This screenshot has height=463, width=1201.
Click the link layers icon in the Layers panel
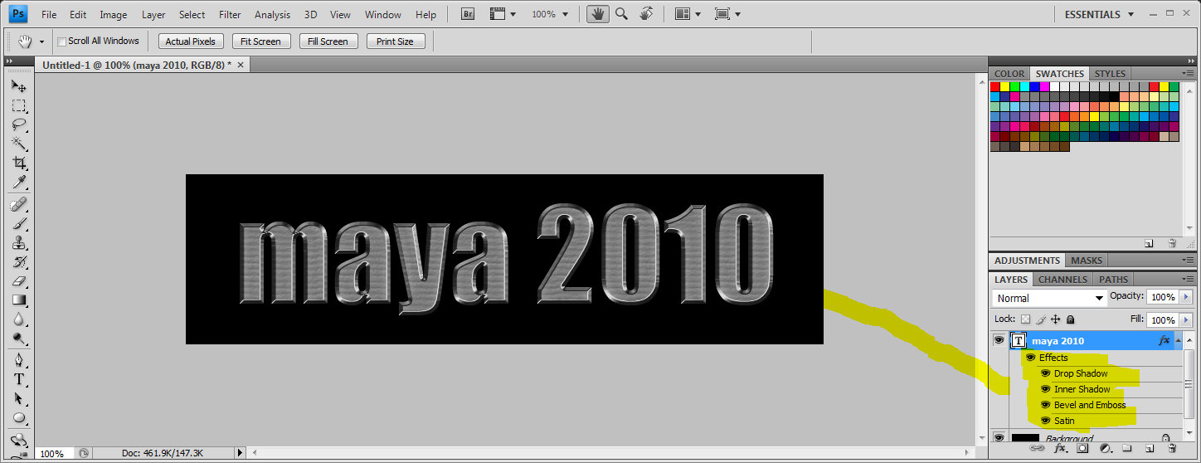(1036, 448)
